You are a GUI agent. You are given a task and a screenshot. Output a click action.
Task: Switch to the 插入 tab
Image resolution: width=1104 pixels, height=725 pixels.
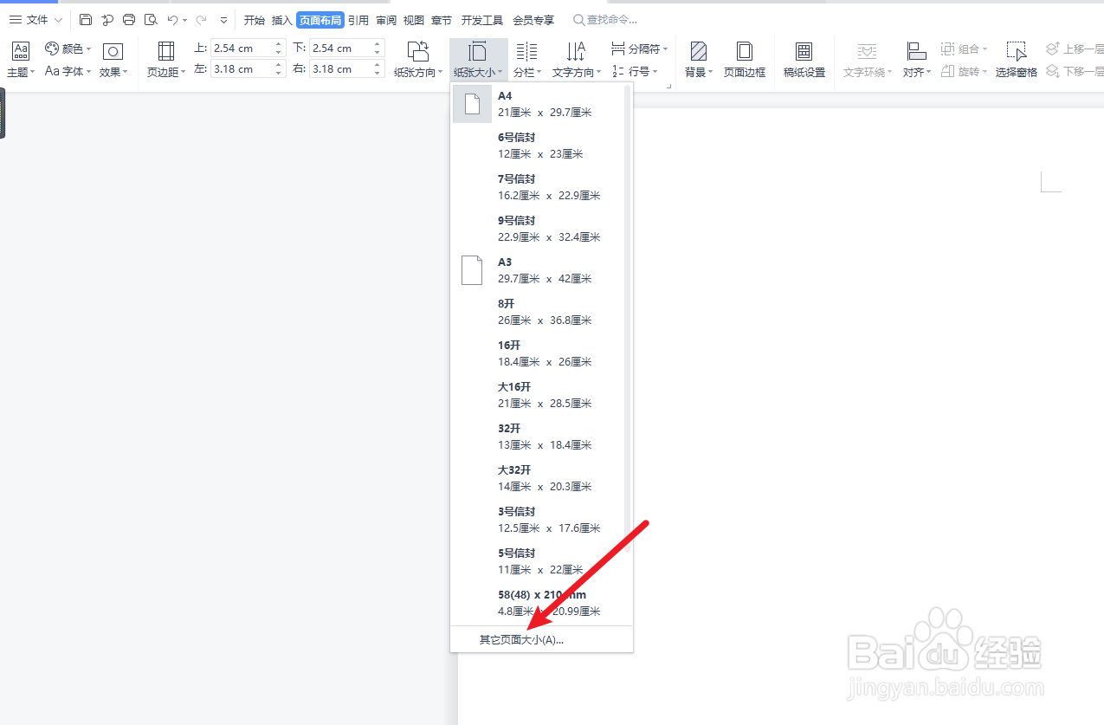[x=281, y=19]
